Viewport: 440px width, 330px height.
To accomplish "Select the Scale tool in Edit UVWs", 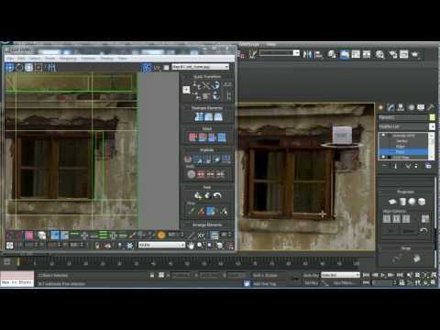I will coord(28,68).
